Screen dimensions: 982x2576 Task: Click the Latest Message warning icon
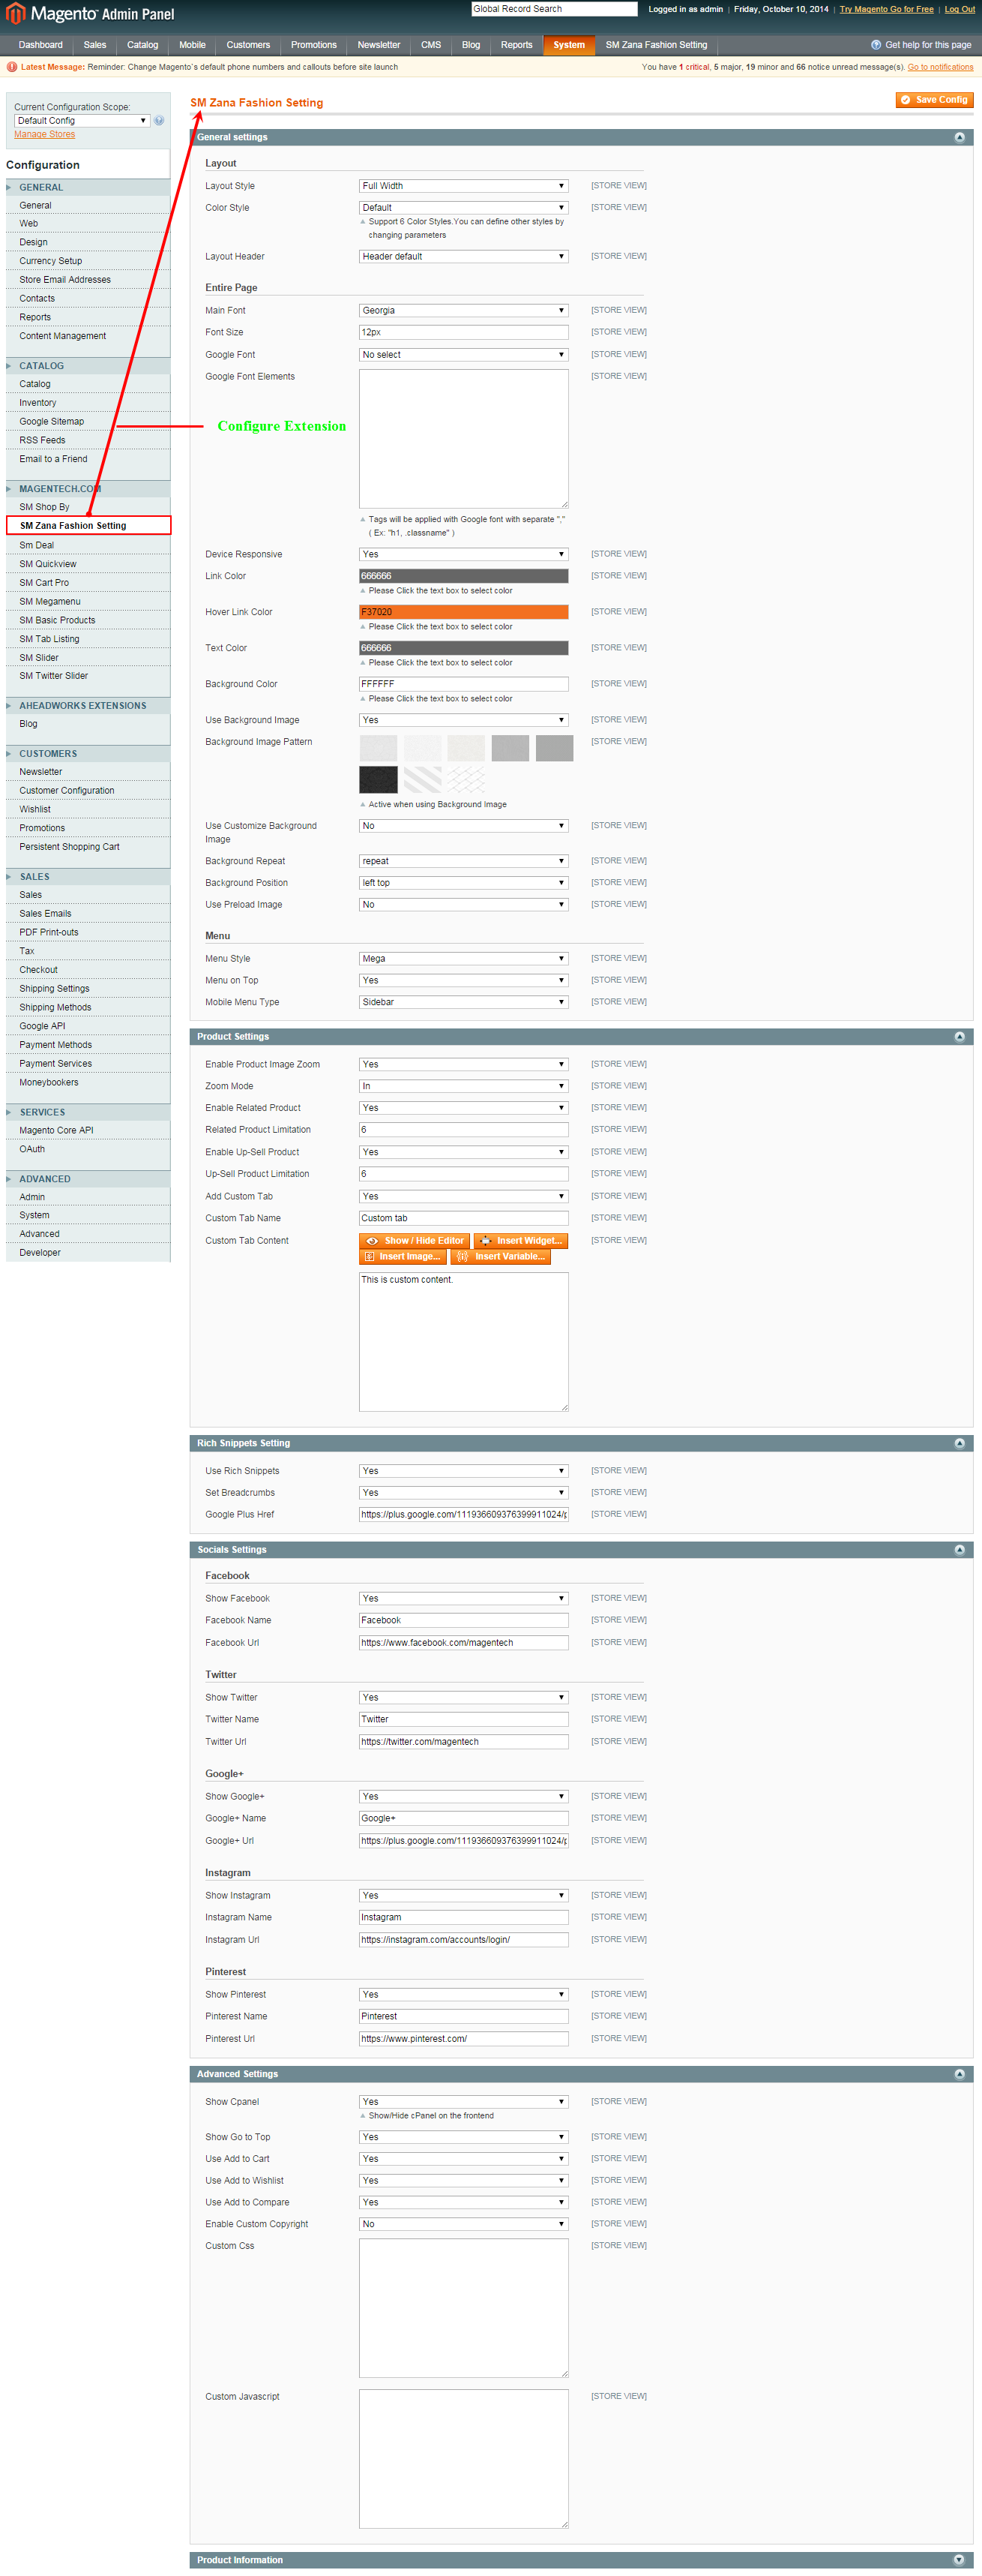[x=12, y=67]
